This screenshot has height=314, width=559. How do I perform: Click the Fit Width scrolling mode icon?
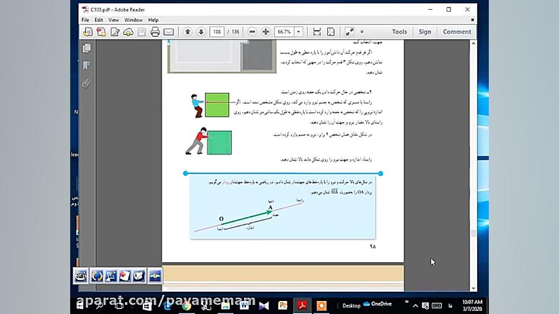point(317,32)
